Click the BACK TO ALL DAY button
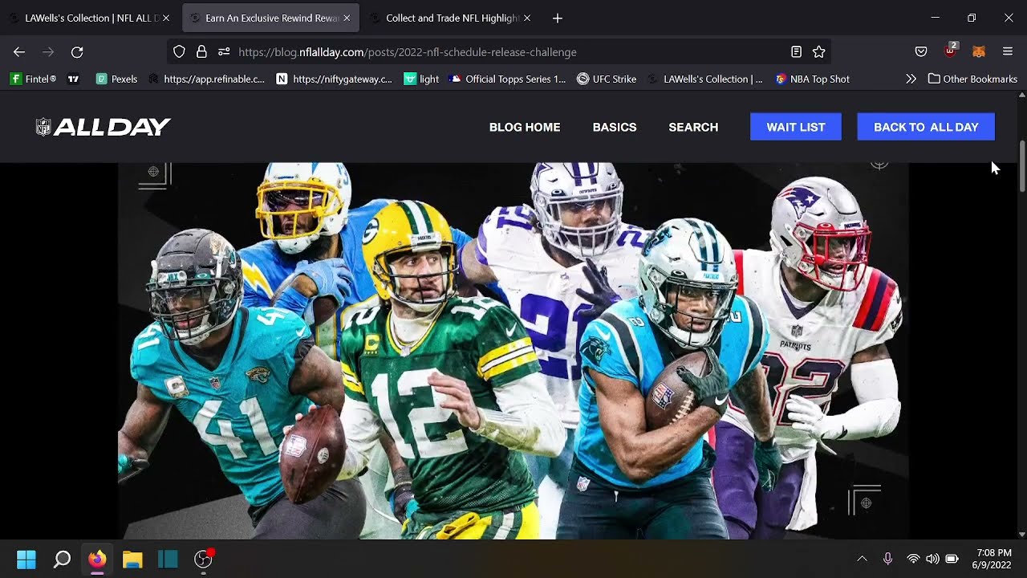The height and width of the screenshot is (578, 1027). point(926,127)
